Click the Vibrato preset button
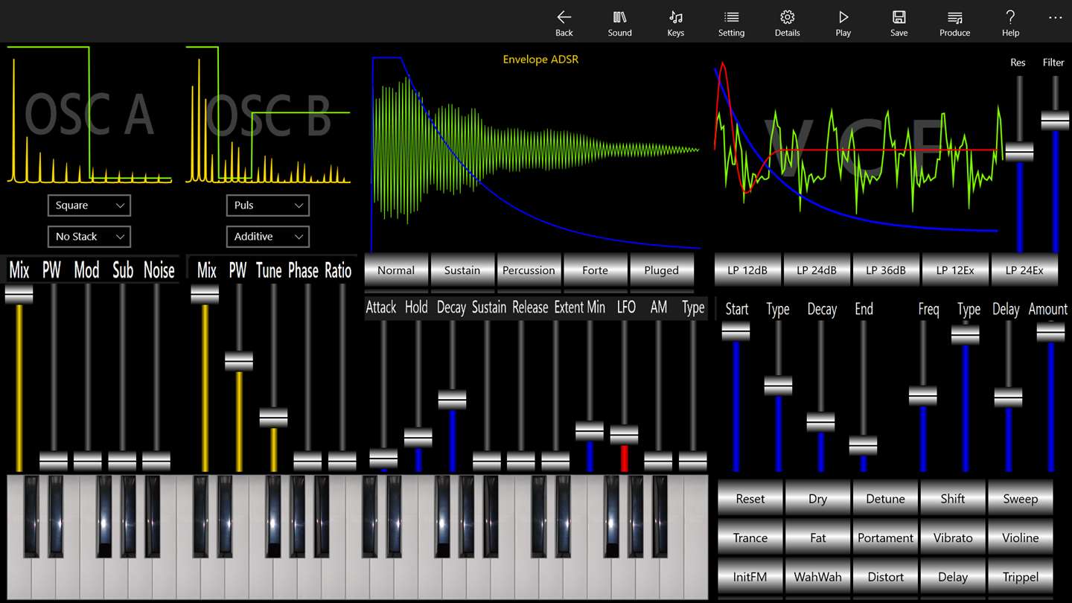The height and width of the screenshot is (603, 1072). point(952,537)
